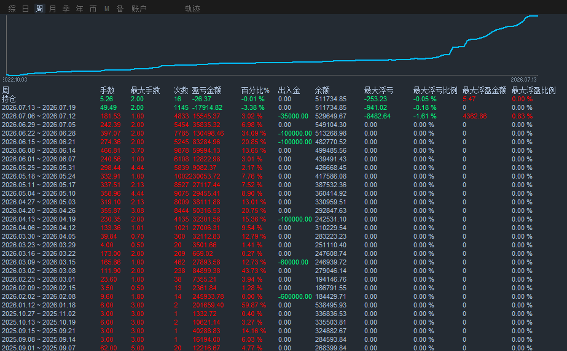
Task: Select week row 2026.06.22 ~ 2026.06.28
Action: click(x=284, y=133)
